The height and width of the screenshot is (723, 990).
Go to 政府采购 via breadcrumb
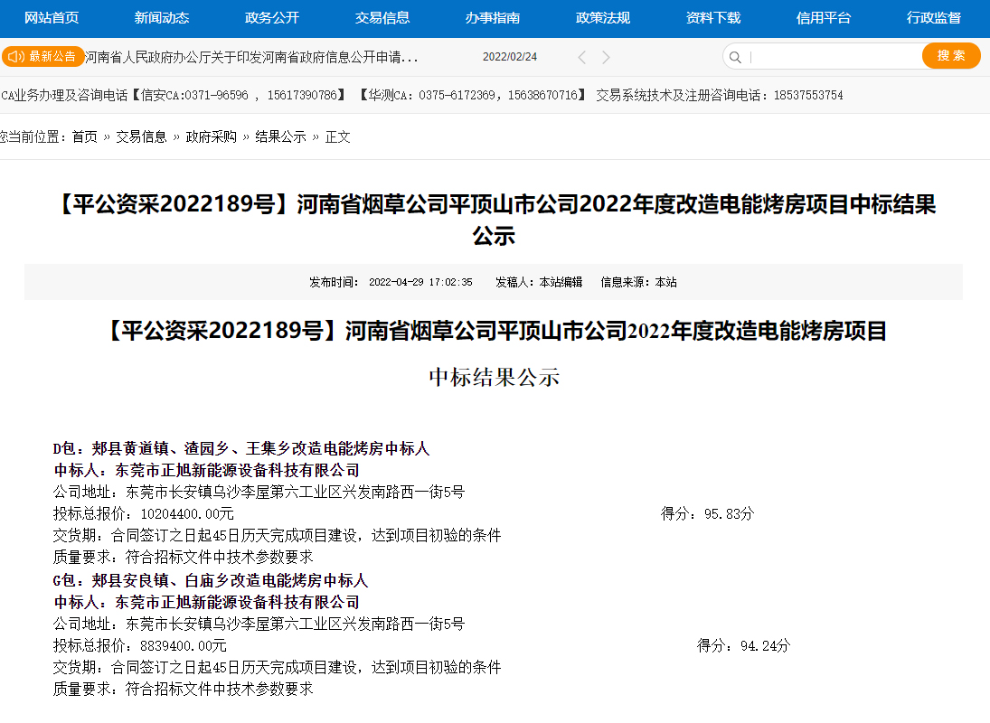click(211, 136)
